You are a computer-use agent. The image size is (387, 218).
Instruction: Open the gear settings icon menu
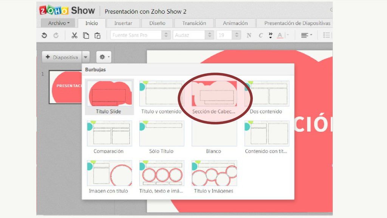tap(104, 57)
